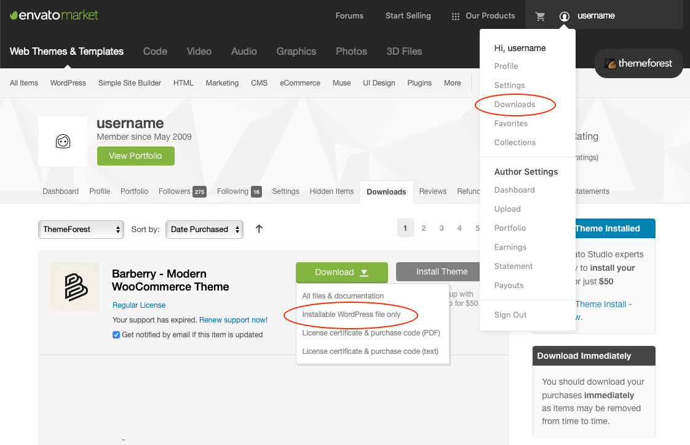
Task: Open Collections from the user menu
Action: pyautogui.click(x=515, y=142)
